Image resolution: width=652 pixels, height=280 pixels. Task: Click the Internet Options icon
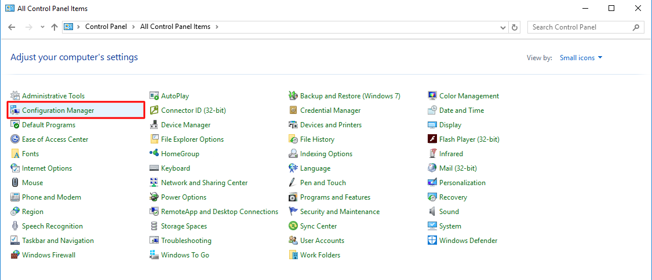pyautogui.click(x=15, y=168)
